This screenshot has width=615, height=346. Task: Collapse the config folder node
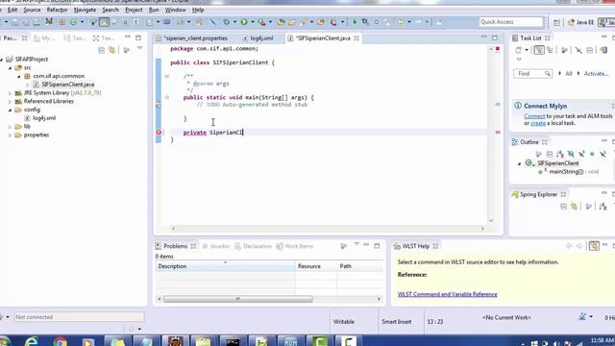tap(11, 110)
